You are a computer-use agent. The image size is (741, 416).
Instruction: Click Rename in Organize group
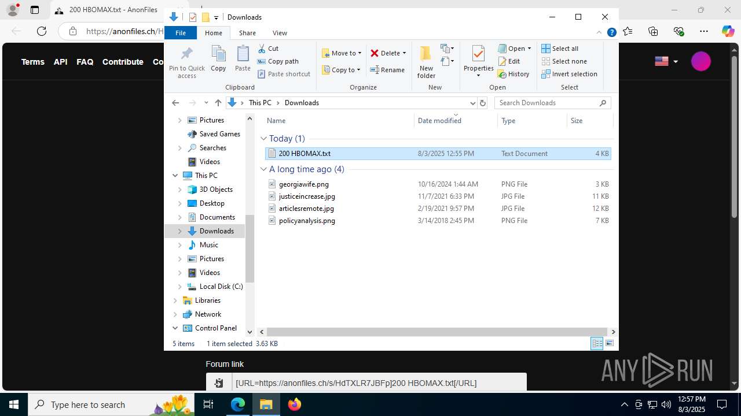388,70
